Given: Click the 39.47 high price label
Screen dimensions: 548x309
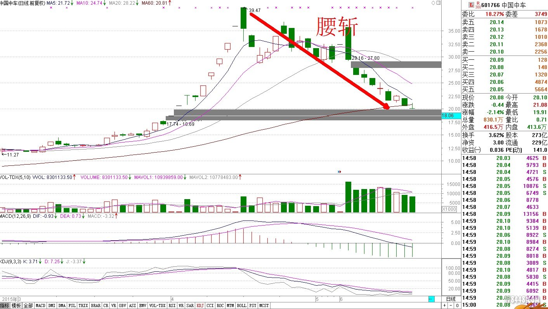Looking at the screenshot, I should 255,10.
